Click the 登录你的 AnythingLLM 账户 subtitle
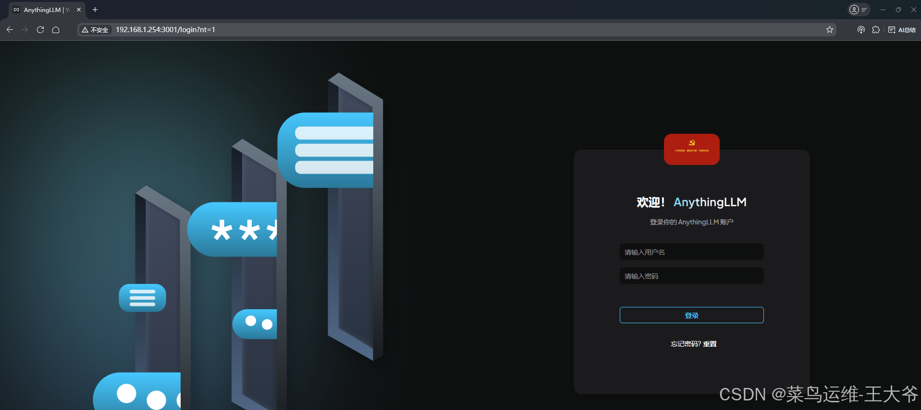The image size is (921, 410). pyautogui.click(x=691, y=222)
